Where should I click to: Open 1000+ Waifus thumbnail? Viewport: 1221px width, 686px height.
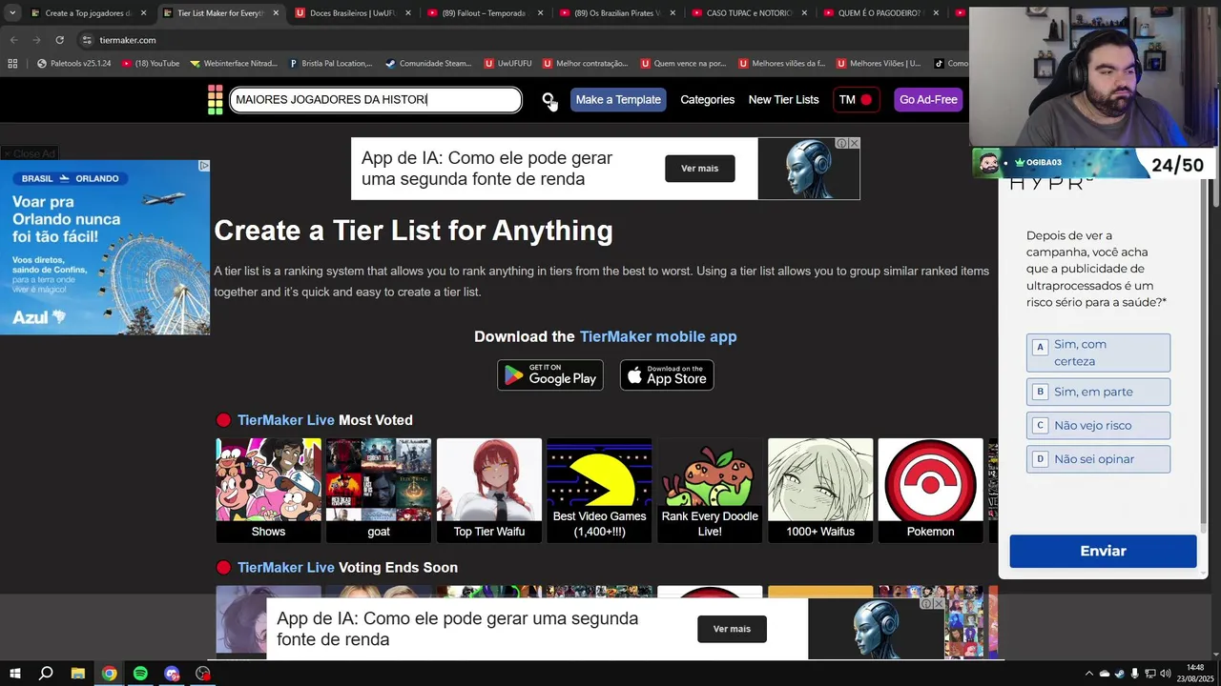click(x=820, y=490)
